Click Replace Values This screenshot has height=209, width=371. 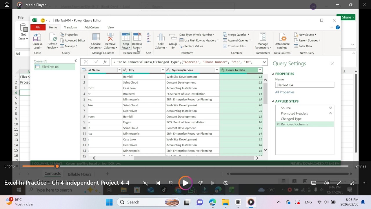click(x=191, y=46)
